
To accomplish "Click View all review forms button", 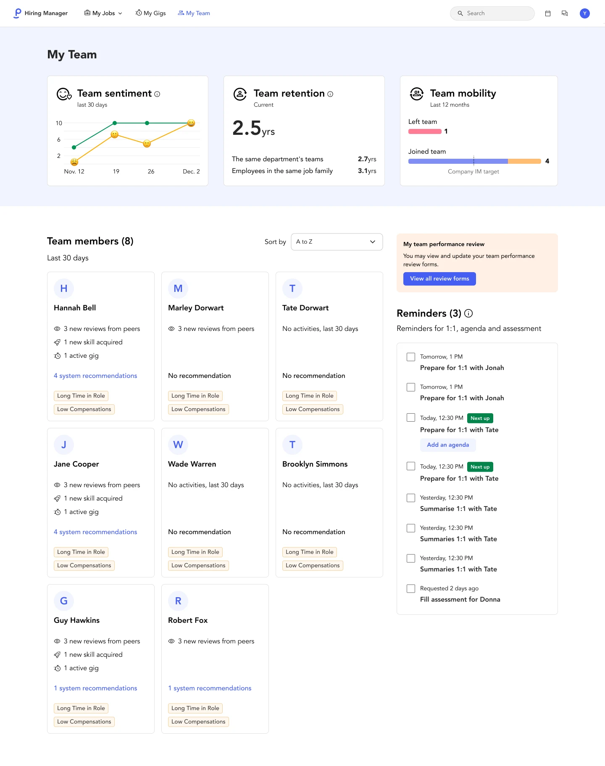I will pos(439,279).
